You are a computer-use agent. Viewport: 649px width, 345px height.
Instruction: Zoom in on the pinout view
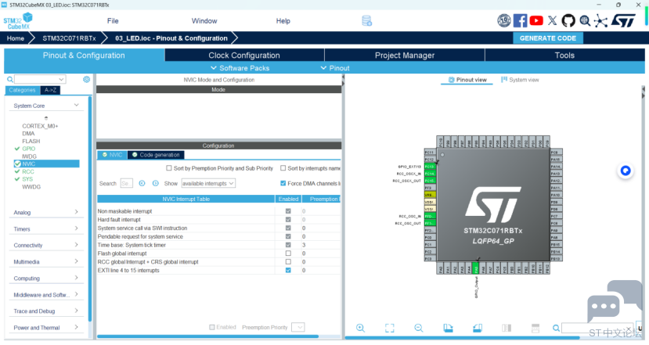360,328
